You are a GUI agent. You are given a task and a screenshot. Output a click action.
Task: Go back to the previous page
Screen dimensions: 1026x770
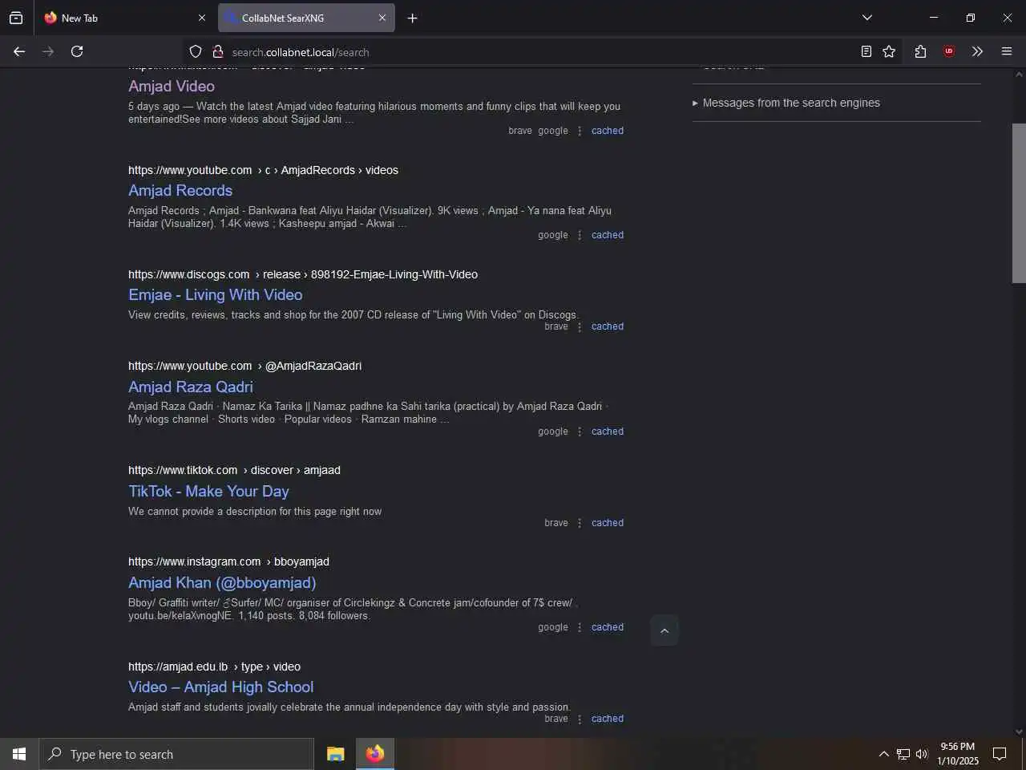pos(19,51)
